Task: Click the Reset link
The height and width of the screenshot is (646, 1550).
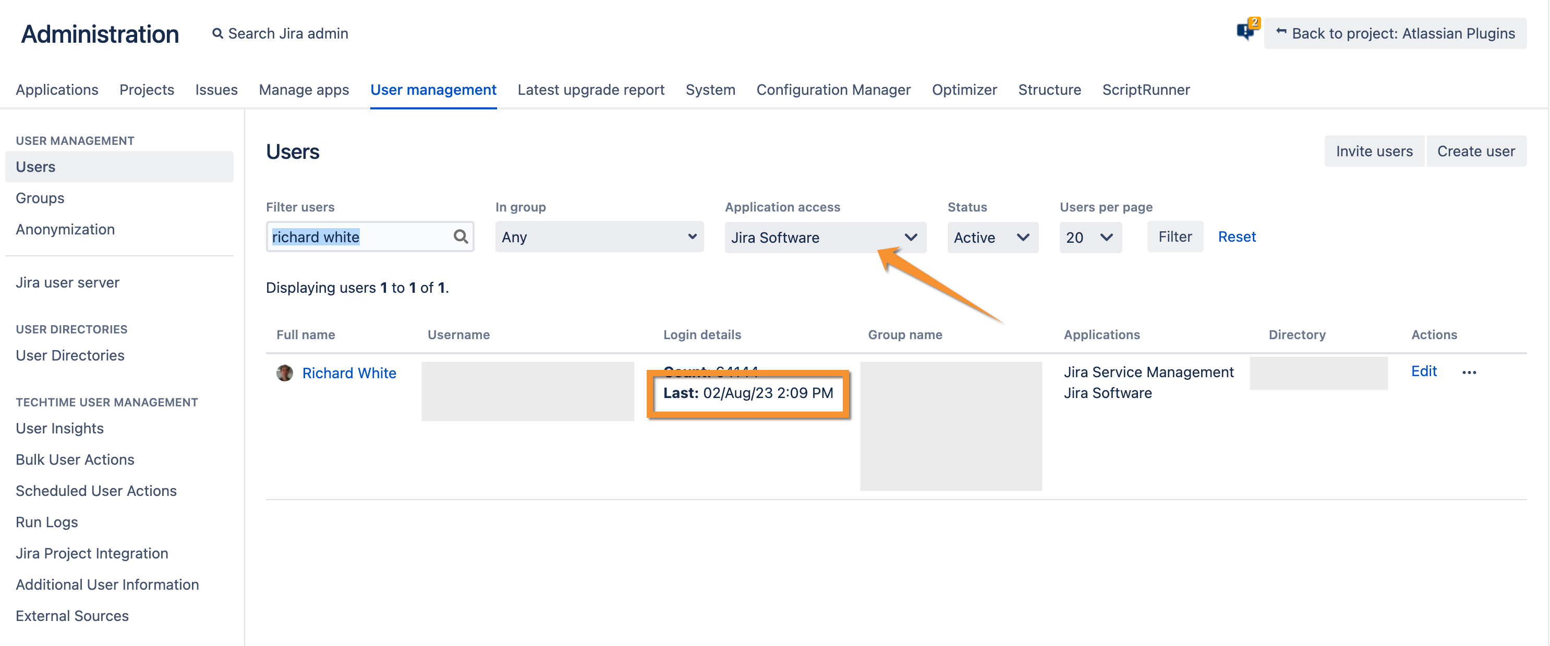Action: 1236,237
